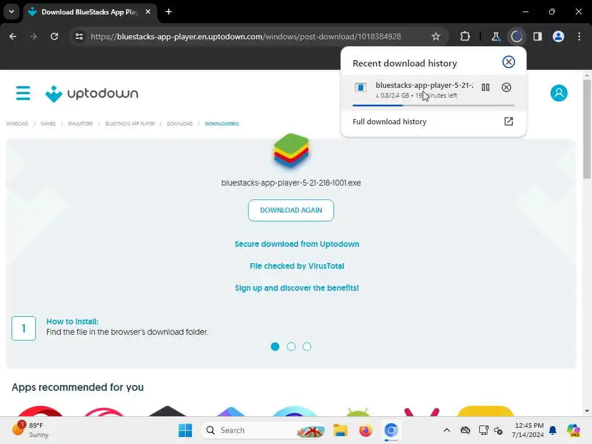Cancel the bluestacks download

[x=506, y=87]
